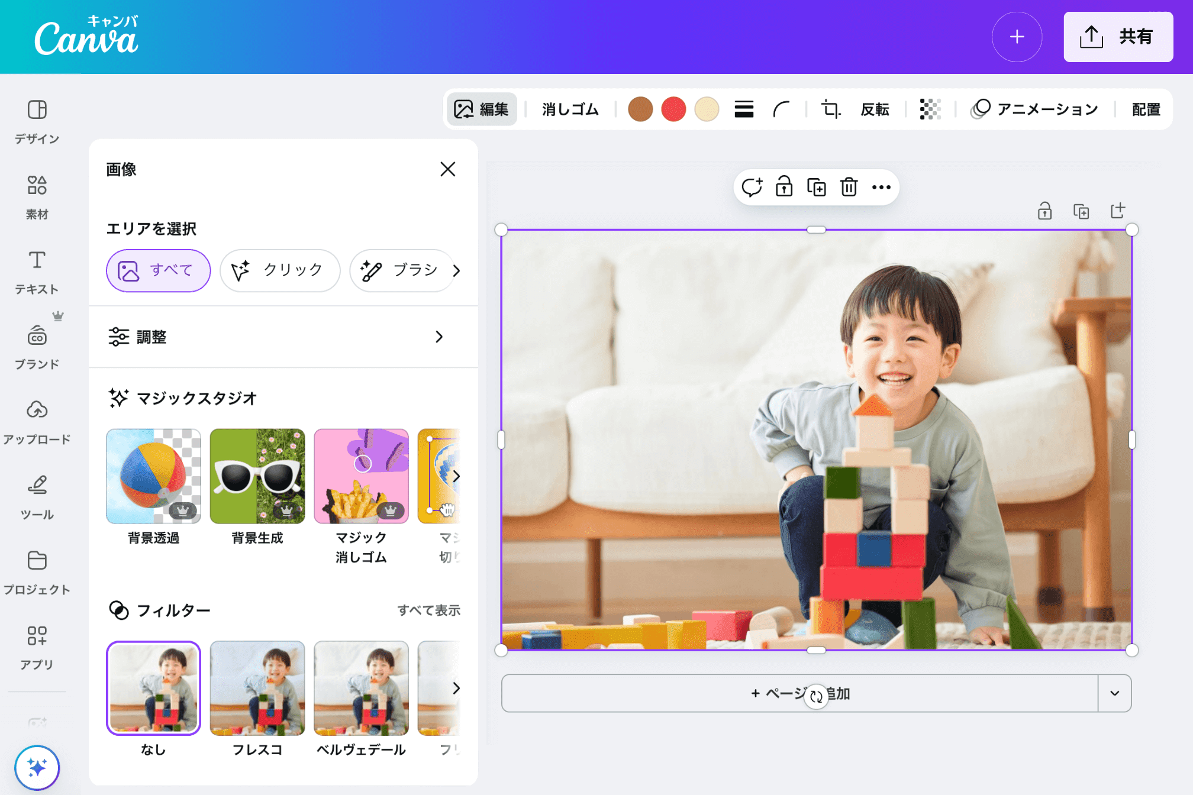
Task: Open the 素材 elements sidebar panel
Action: 37,196
